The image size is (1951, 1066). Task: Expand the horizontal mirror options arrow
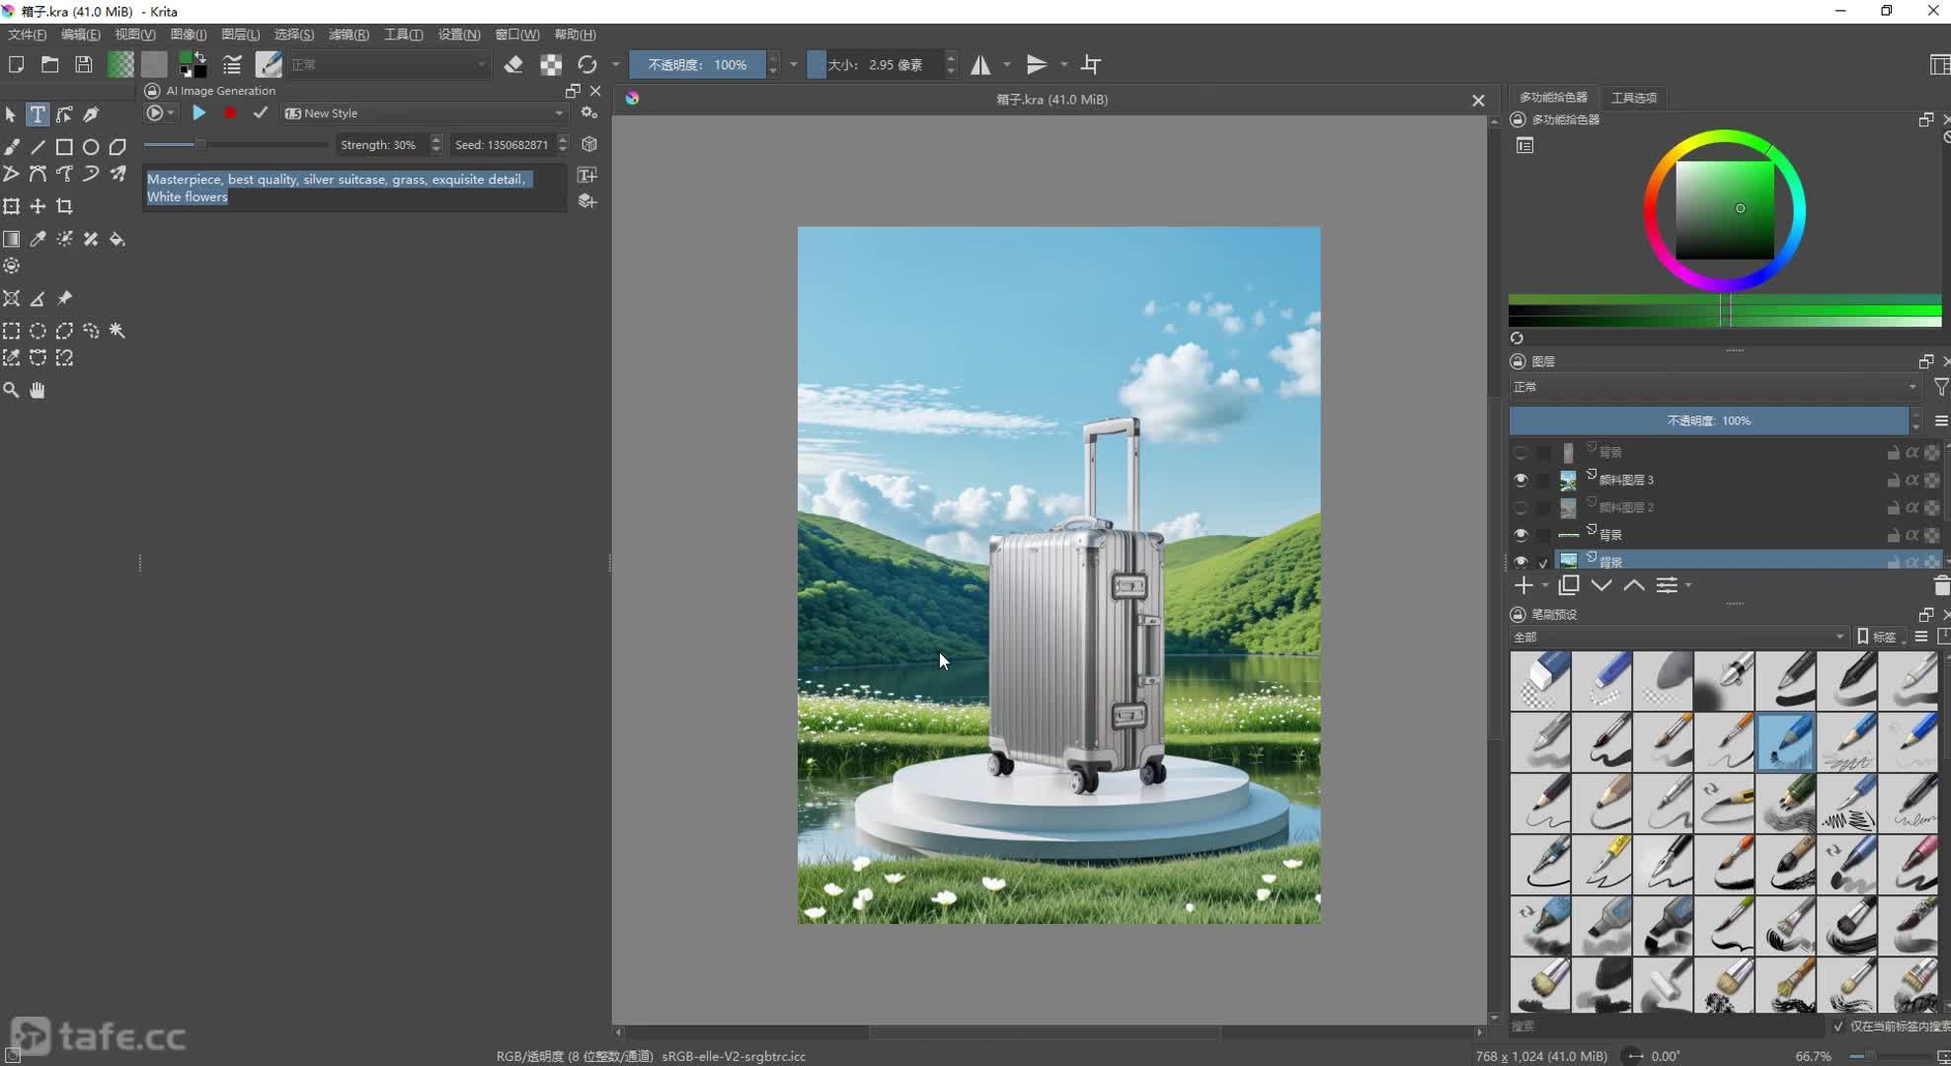(x=1007, y=65)
